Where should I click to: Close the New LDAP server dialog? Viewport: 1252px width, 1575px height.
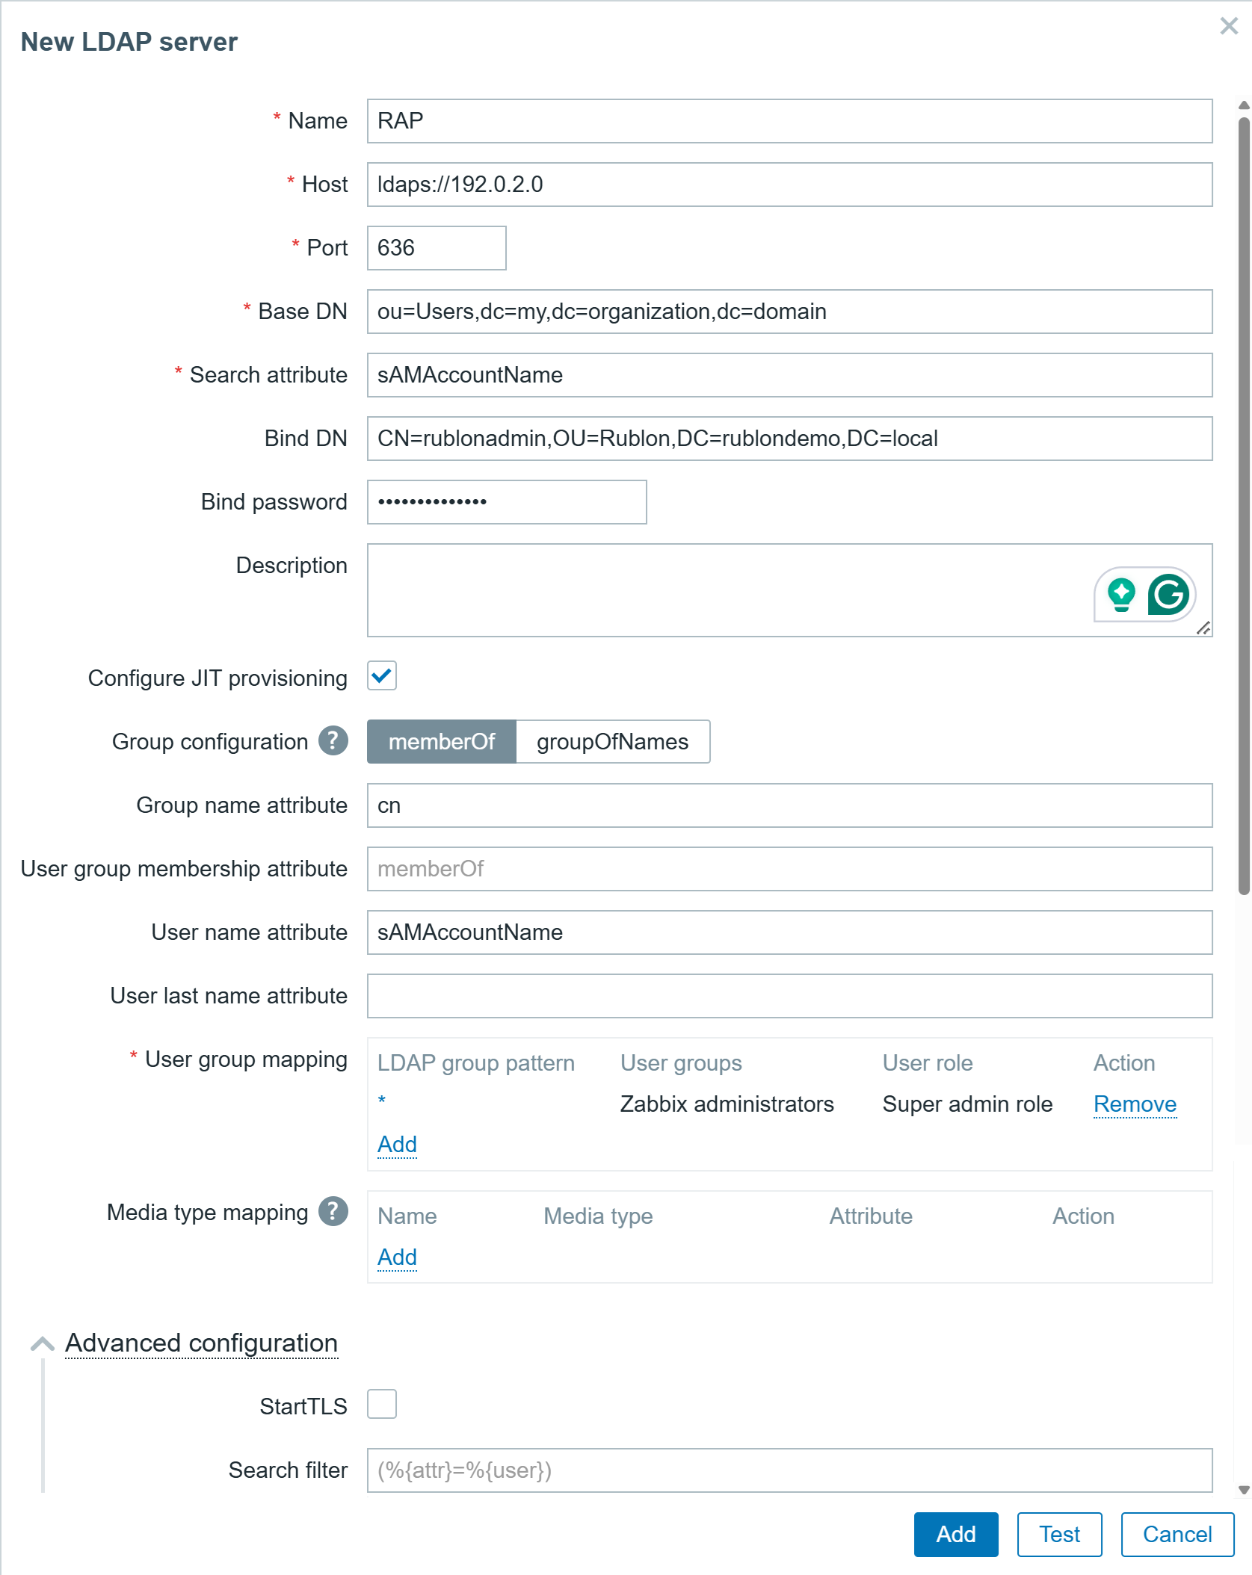click(x=1228, y=27)
